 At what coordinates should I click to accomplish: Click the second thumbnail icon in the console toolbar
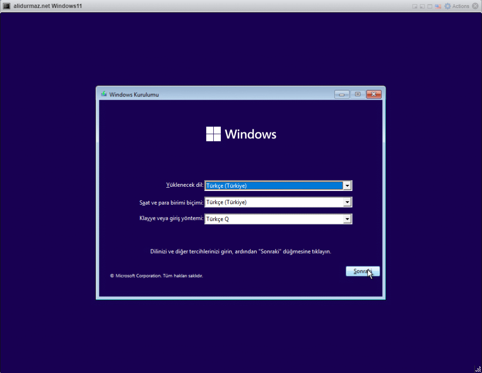click(422, 6)
